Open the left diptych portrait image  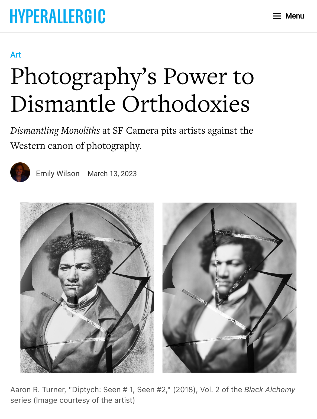point(87,288)
